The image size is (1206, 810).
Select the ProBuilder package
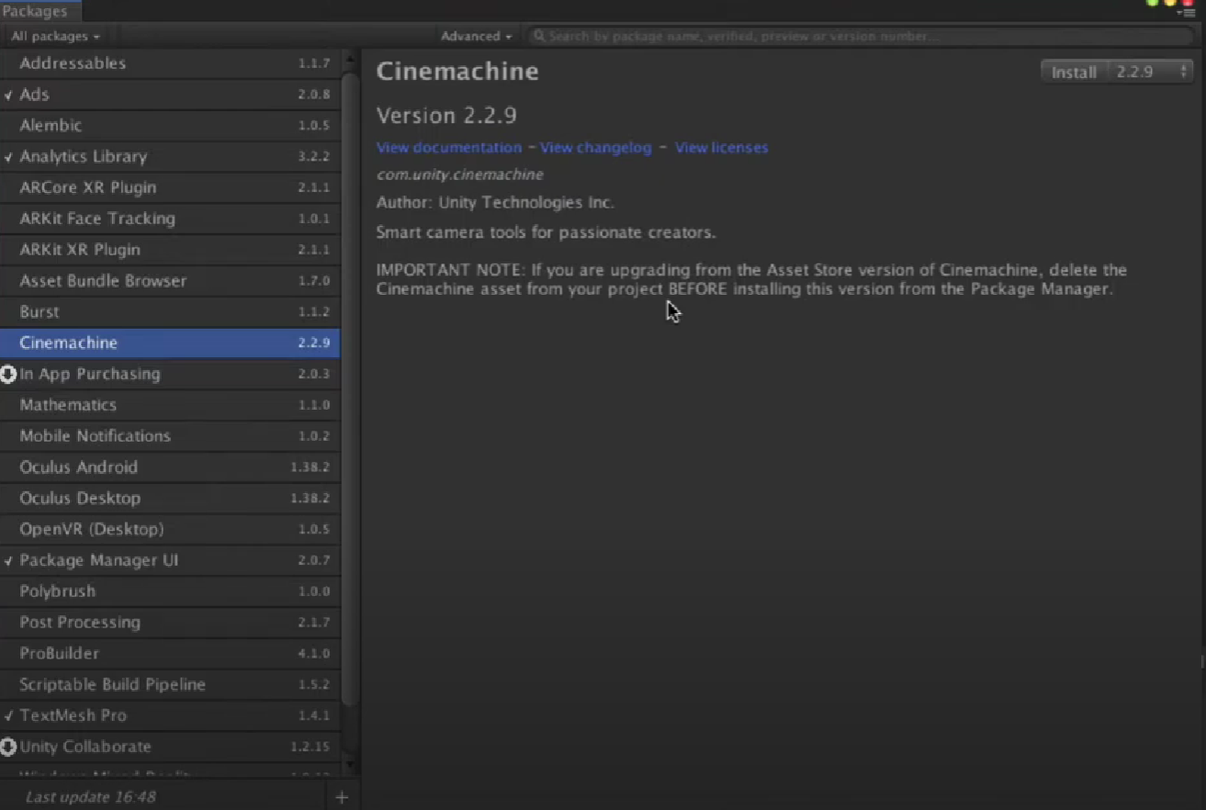point(170,654)
